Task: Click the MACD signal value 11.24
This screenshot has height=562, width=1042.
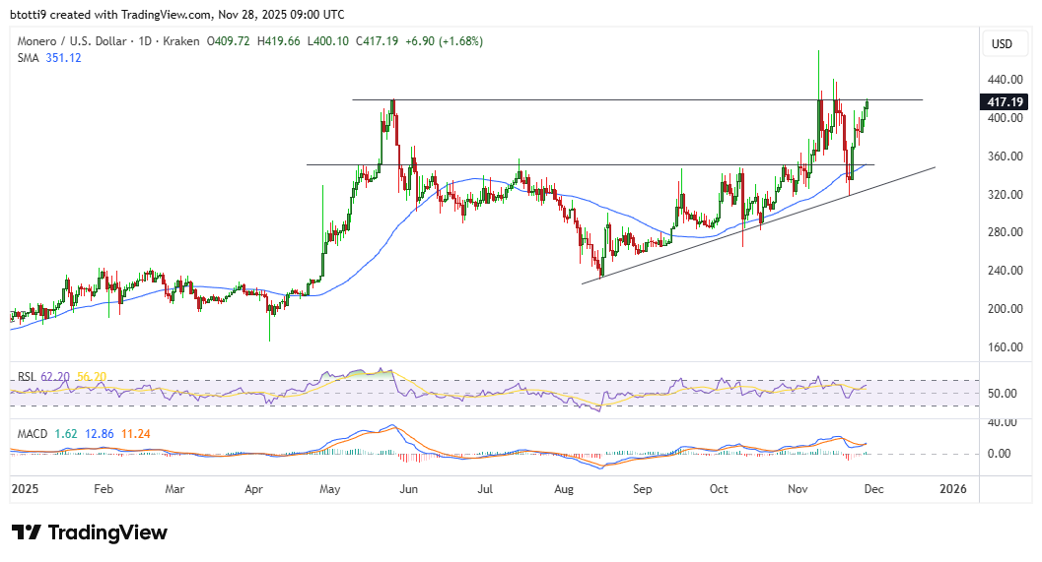Action: click(x=136, y=434)
